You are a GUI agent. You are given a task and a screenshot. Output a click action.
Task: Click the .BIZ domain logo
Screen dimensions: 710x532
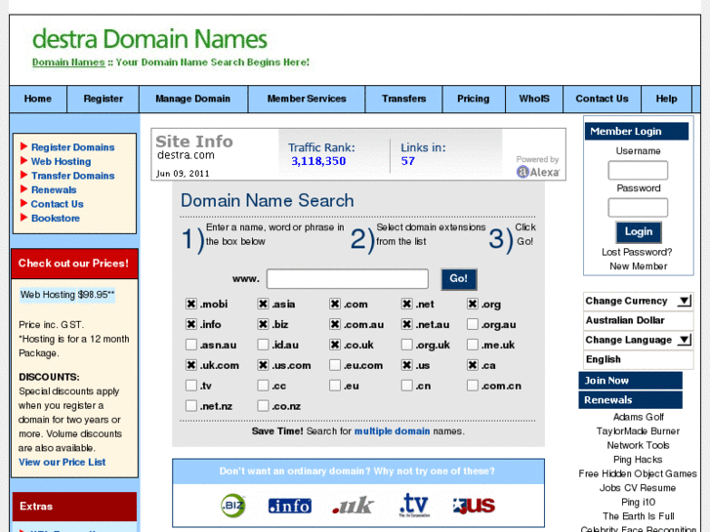pyautogui.click(x=232, y=506)
